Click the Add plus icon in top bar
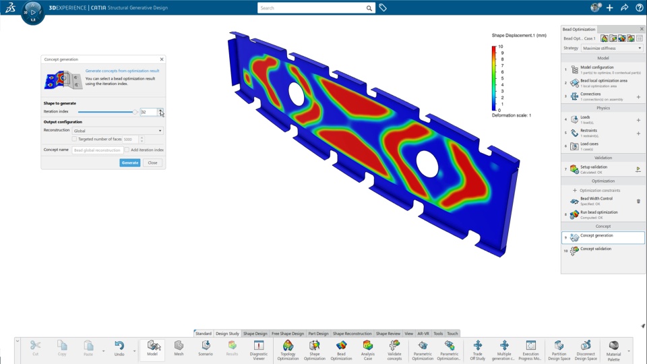Image resolution: width=647 pixels, height=364 pixels. (609, 7)
